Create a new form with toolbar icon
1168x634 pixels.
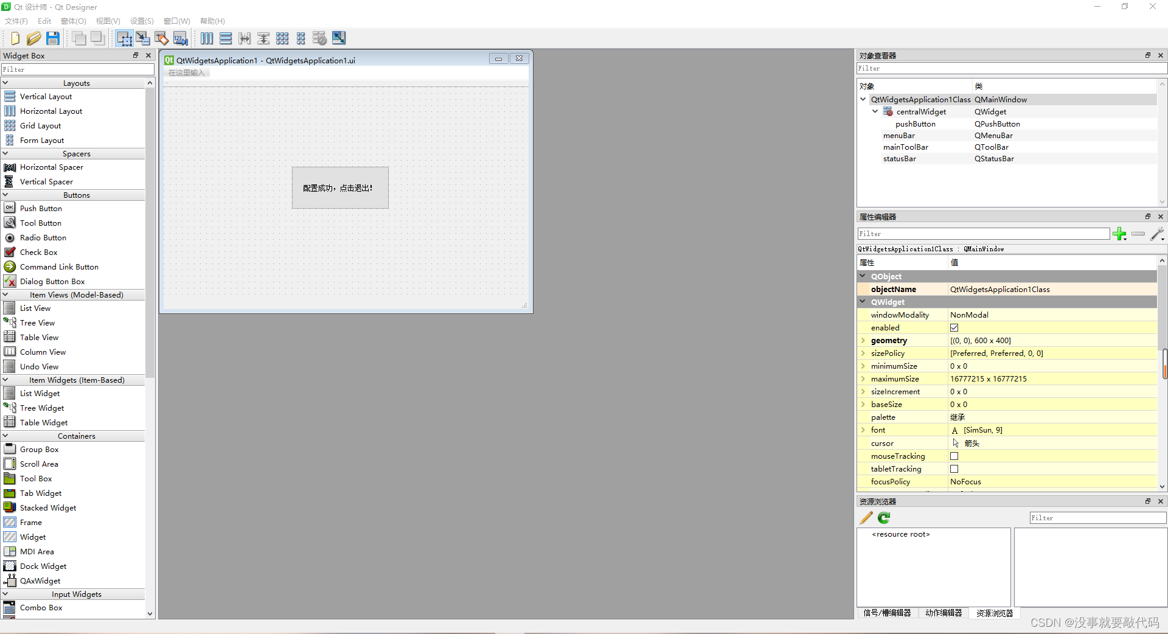point(15,38)
